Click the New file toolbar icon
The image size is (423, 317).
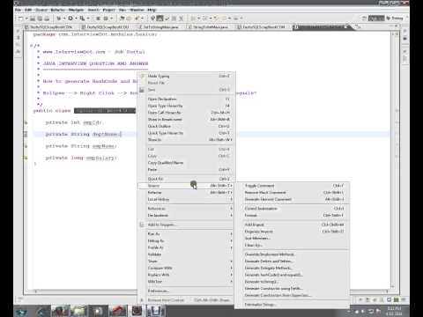[20, 18]
